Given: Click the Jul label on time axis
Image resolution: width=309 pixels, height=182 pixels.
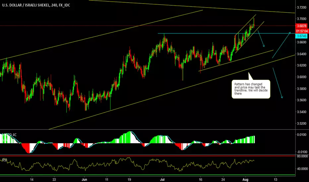Looking at the screenshot, I should point(162,179).
